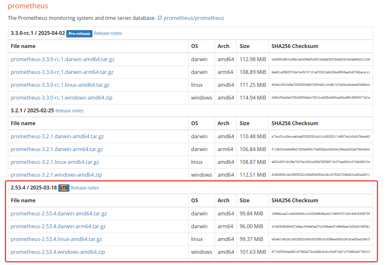
Task: Download prometheus-3.3.0-rc.1.linux-amd64.tar.gz
Action: click(x=60, y=85)
